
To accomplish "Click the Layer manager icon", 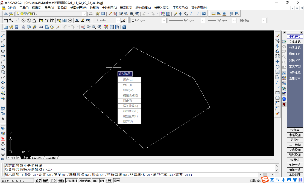I will point(6,14).
